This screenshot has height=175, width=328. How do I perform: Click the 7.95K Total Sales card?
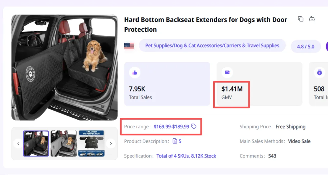click(167, 84)
